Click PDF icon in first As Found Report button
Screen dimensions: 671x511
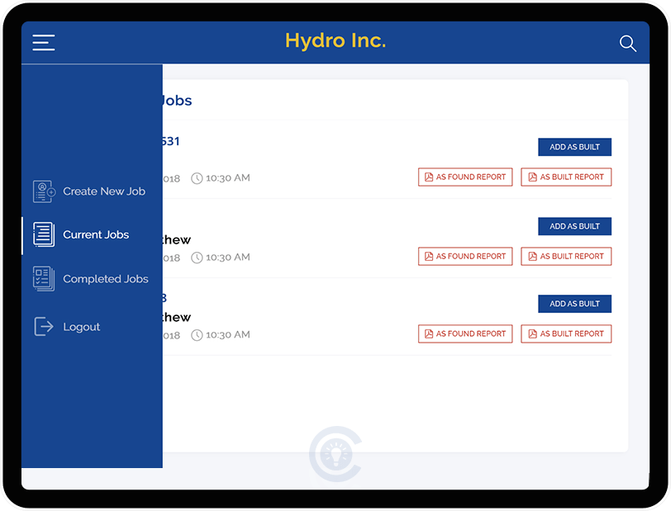pyautogui.click(x=429, y=177)
